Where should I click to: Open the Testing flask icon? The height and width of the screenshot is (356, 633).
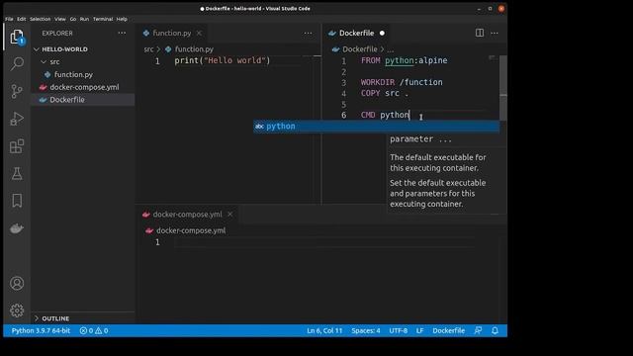pyautogui.click(x=17, y=174)
